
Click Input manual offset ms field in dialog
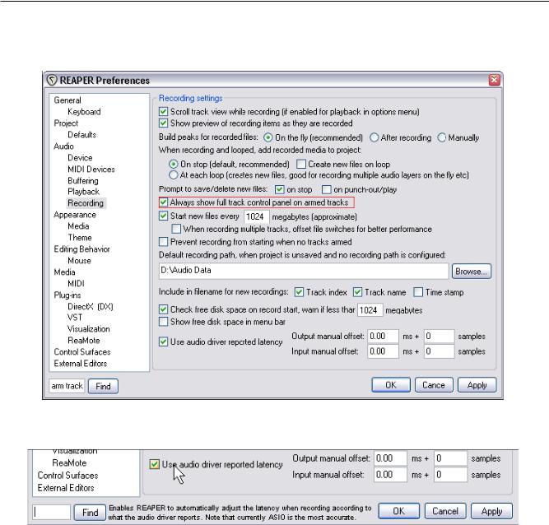(x=383, y=351)
